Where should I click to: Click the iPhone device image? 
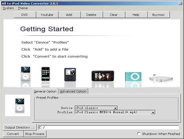pos(46,74)
